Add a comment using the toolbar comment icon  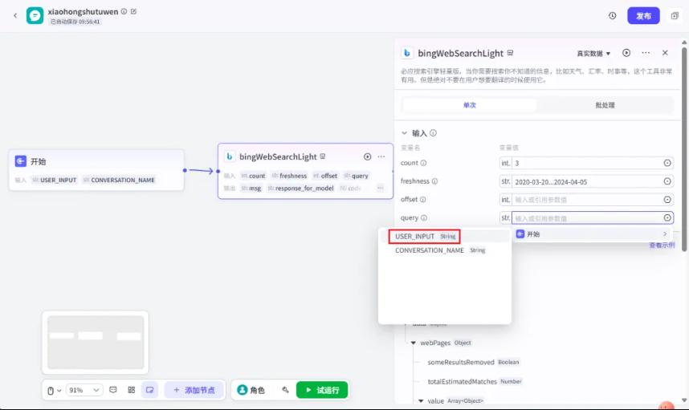point(113,390)
